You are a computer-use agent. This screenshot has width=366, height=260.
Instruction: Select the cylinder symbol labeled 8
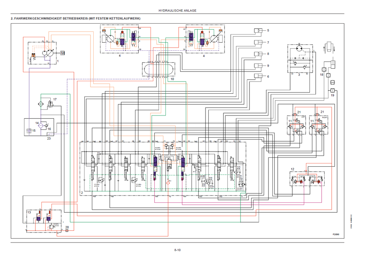(258, 54)
